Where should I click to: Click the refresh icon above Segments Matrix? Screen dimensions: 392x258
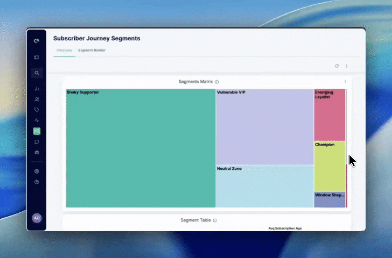click(337, 66)
